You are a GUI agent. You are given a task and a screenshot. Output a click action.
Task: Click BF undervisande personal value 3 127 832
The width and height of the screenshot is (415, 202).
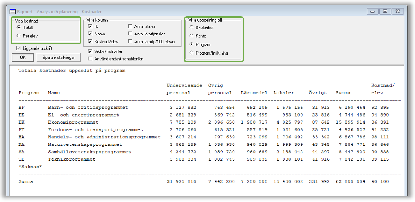pyautogui.click(x=183, y=108)
